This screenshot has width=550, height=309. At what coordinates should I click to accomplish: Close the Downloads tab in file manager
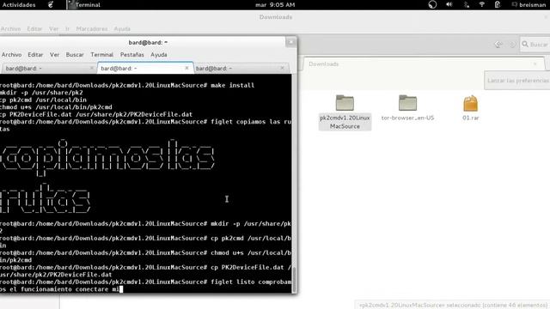[535, 64]
